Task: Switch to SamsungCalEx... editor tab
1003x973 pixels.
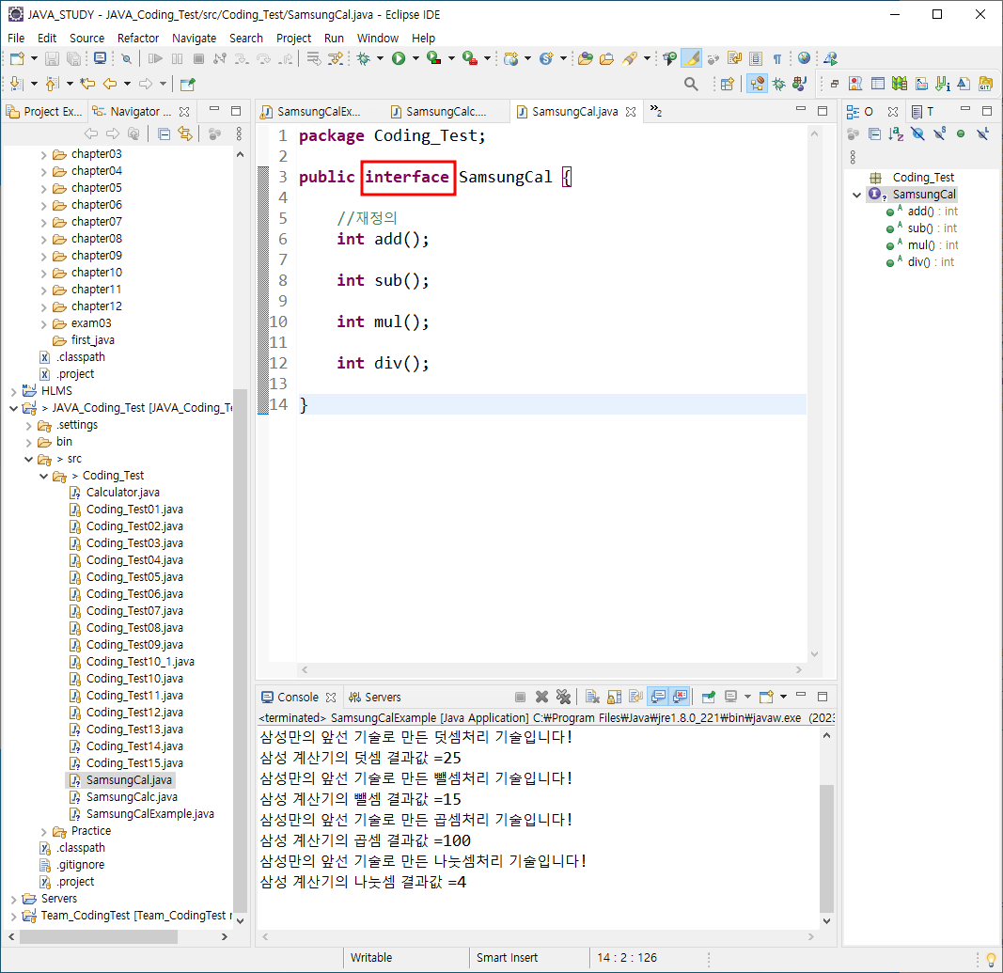Action: point(311,112)
